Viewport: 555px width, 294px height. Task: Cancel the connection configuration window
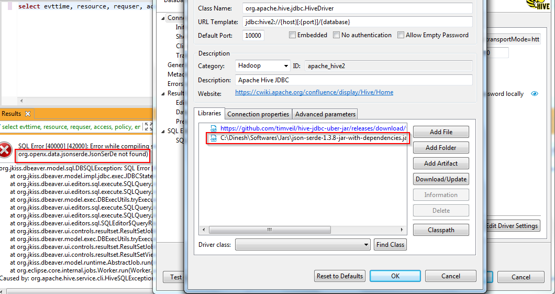tap(520, 277)
